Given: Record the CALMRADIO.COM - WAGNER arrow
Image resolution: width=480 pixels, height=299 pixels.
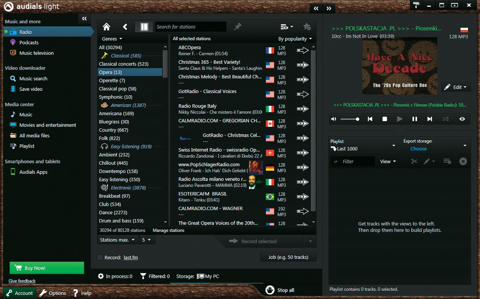Looking at the screenshot, I should [x=303, y=211].
